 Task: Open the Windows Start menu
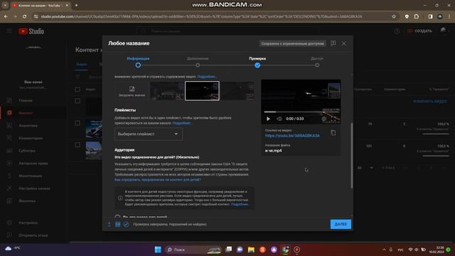[x=158, y=250]
